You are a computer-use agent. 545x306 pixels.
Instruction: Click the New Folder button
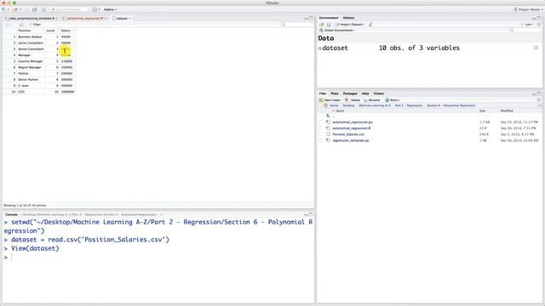(x=330, y=100)
